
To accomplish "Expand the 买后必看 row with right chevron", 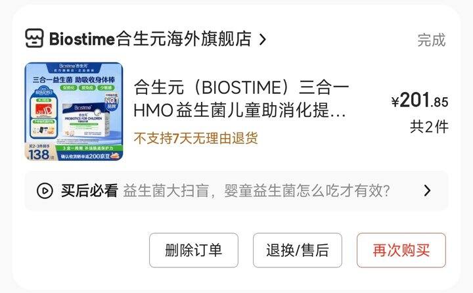I will click(427, 191).
